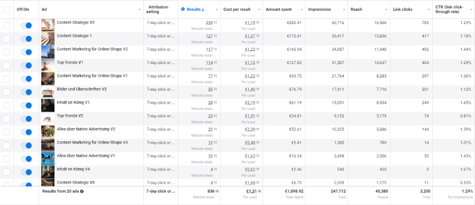Click the €1,098.92 total spent value
Viewport: 475px width, 205px height.
pyautogui.click(x=294, y=191)
